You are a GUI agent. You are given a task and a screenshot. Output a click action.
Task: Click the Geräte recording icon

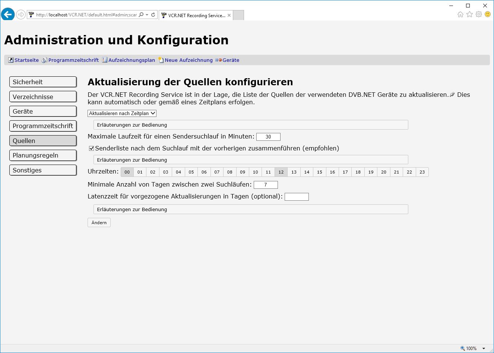[x=219, y=60]
